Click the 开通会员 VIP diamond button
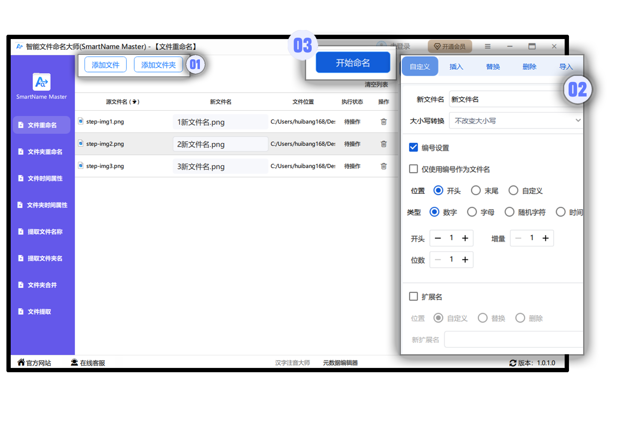 click(449, 46)
